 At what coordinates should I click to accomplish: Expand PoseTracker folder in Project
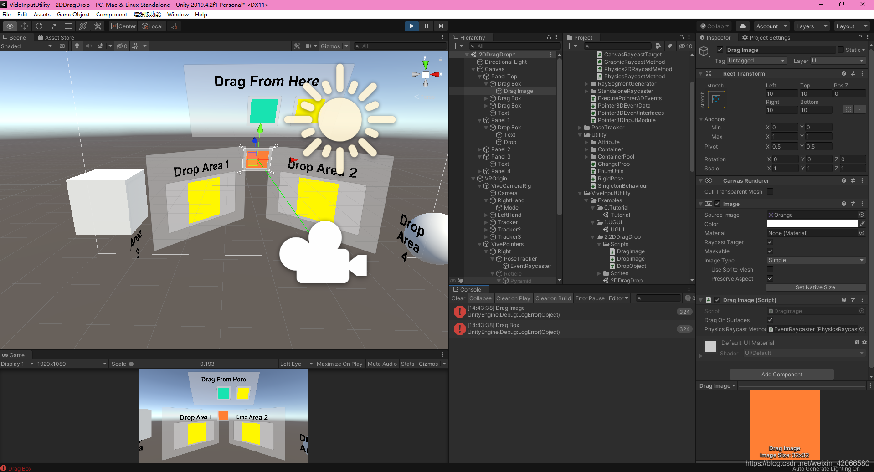pos(580,128)
